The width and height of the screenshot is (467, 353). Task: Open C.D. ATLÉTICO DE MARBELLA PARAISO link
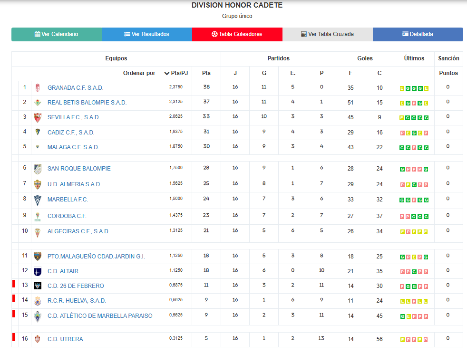point(100,316)
